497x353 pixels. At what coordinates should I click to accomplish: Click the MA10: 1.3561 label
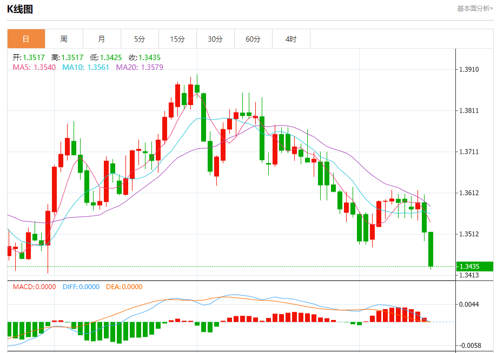click(x=85, y=67)
